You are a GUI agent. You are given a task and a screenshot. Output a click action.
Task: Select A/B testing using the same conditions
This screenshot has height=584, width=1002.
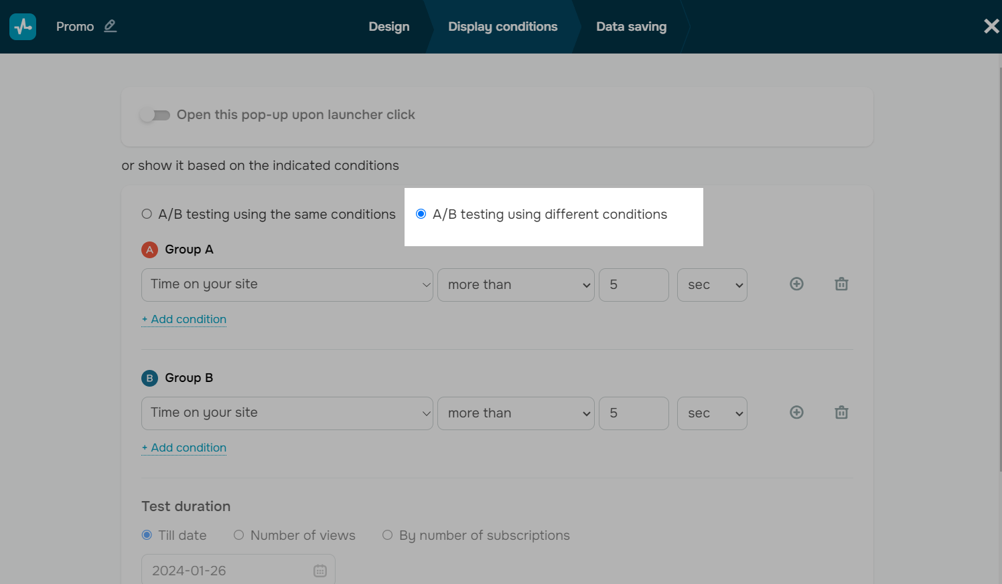tap(147, 214)
